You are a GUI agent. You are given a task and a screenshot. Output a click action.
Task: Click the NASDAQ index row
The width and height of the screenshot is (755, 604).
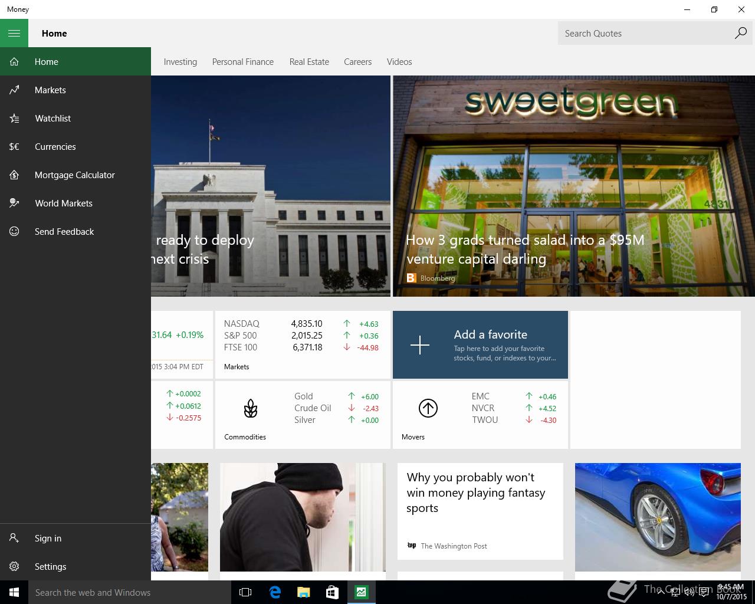pyautogui.click(x=301, y=323)
